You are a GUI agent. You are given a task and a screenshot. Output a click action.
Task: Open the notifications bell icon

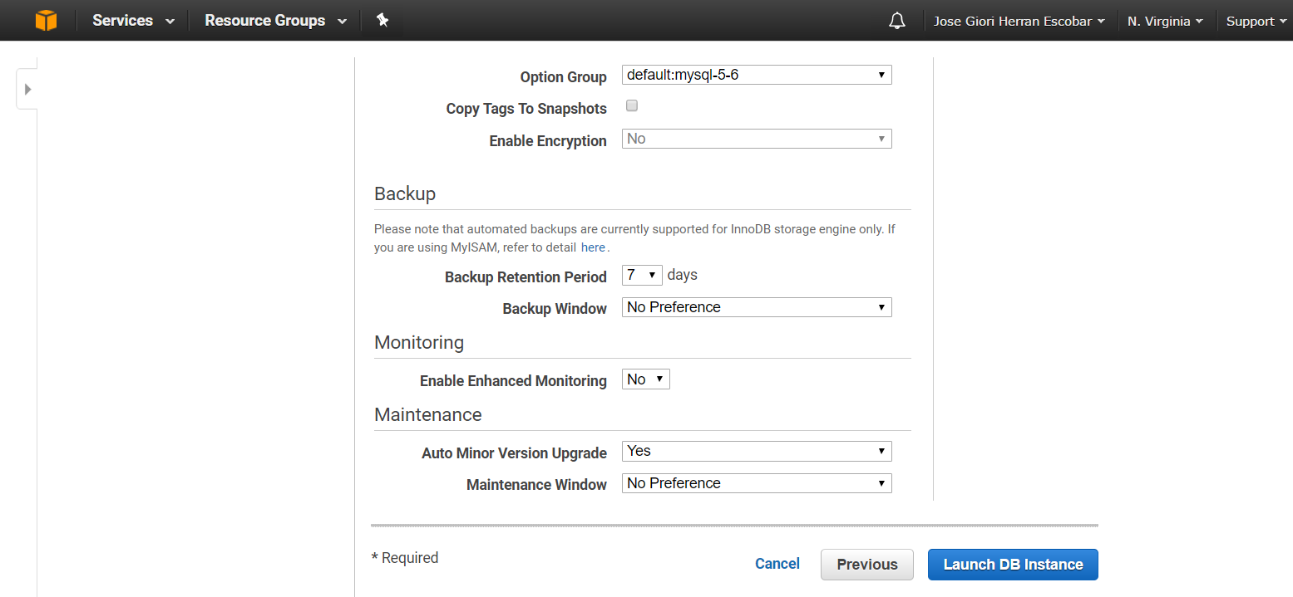point(897,21)
